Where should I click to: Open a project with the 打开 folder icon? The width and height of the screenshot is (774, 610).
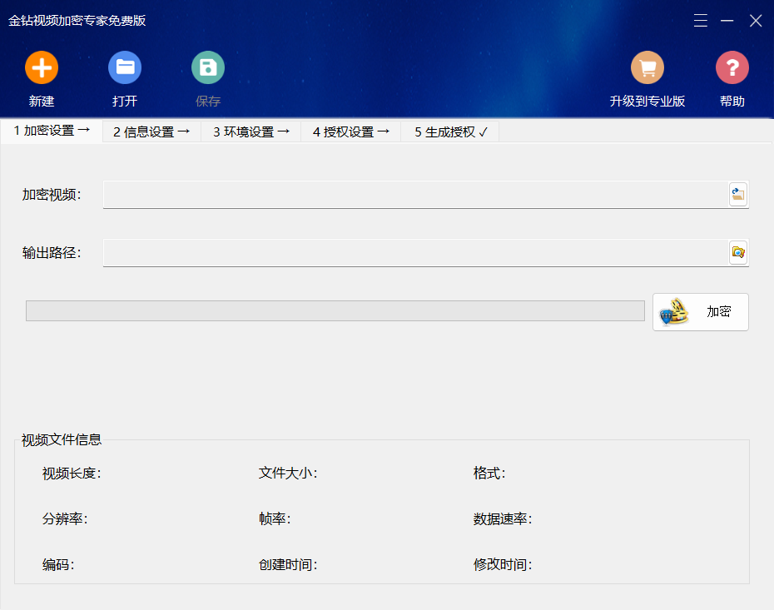point(125,67)
